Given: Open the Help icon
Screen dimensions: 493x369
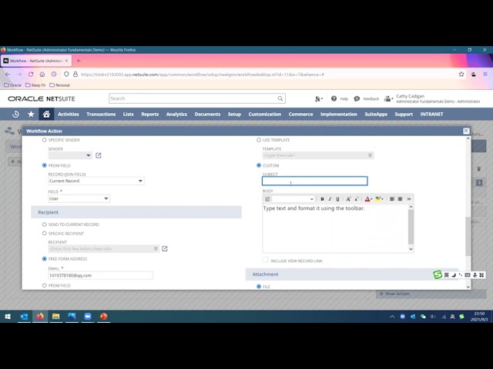Looking at the screenshot, I should (x=334, y=98).
